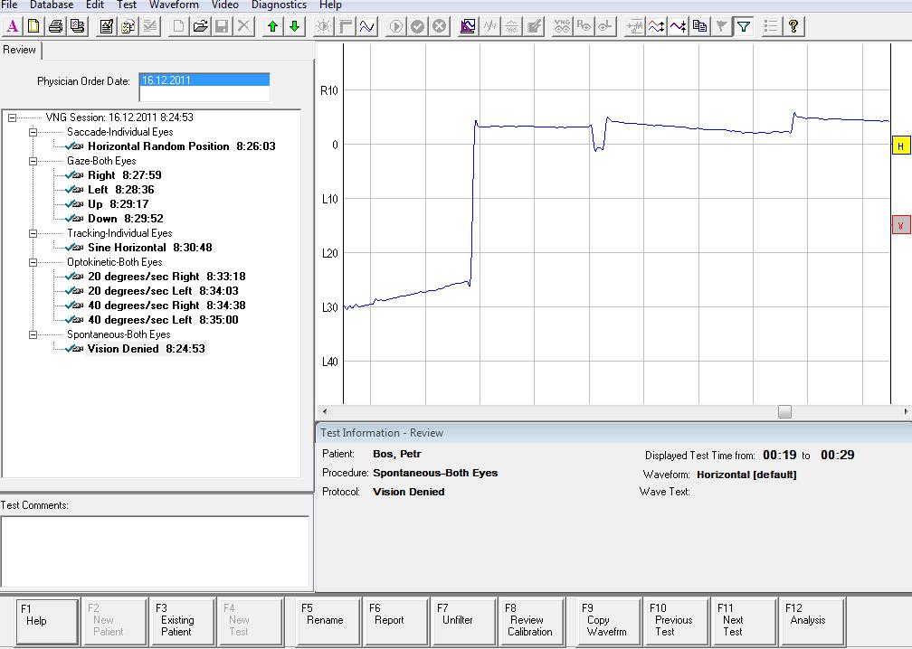This screenshot has height=649, width=912.
Task: Click the yellow question mark help icon
Action: 793,26
